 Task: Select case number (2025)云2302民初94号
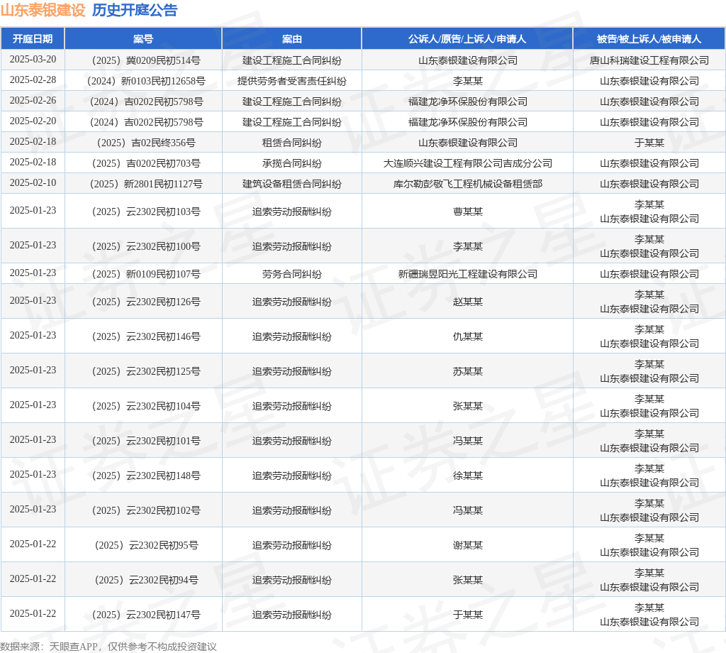click(146, 580)
